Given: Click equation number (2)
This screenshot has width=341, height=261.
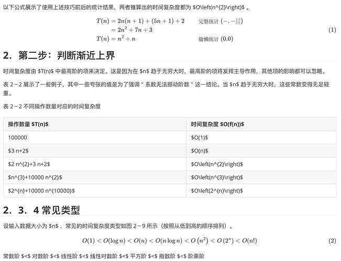Looking at the screenshot, I should (332, 241).
